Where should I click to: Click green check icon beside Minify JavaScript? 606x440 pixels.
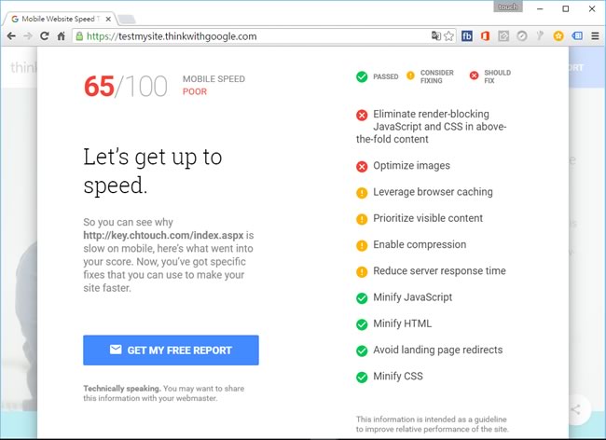362,298
